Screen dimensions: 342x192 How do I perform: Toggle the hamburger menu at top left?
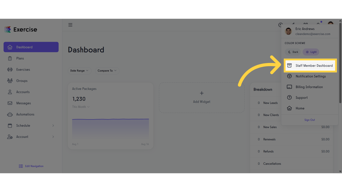70,25
